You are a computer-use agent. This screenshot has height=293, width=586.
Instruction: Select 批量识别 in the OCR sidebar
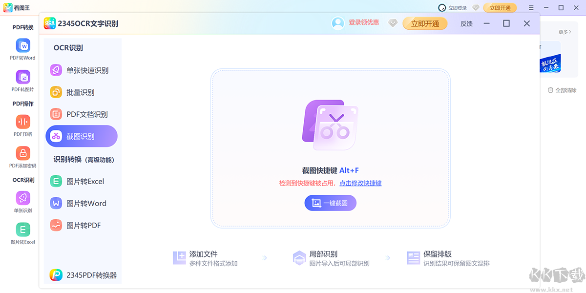(x=82, y=92)
